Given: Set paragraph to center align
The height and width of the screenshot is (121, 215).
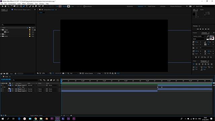Looking at the screenshot, I should [197, 64].
